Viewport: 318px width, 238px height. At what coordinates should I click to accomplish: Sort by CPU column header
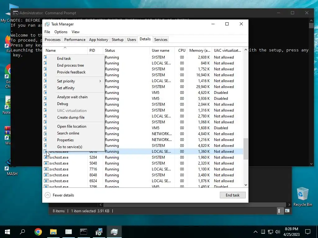[182, 51]
